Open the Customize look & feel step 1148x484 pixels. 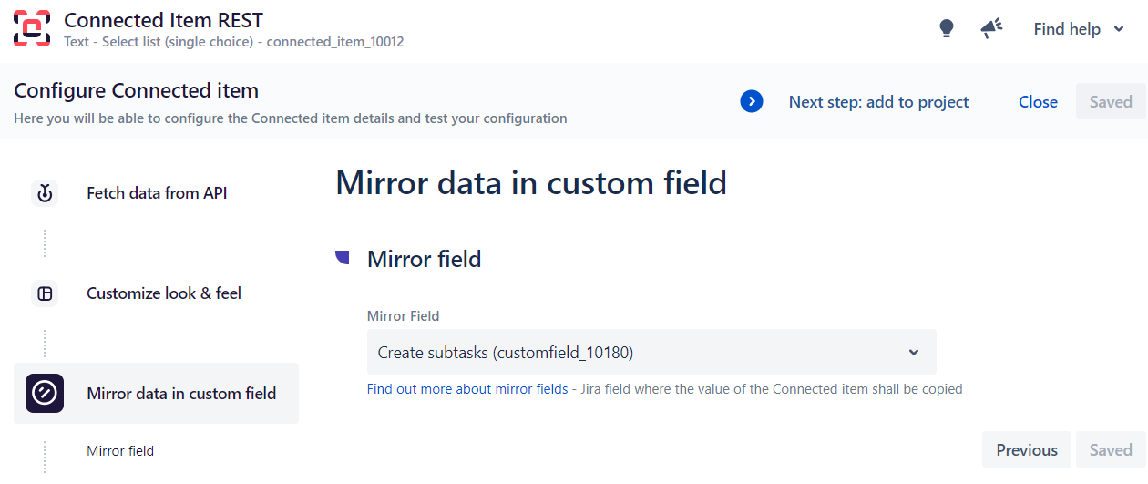[x=164, y=293]
